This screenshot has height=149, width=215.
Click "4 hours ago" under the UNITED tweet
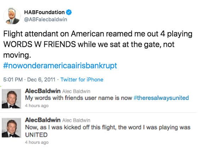37,142
